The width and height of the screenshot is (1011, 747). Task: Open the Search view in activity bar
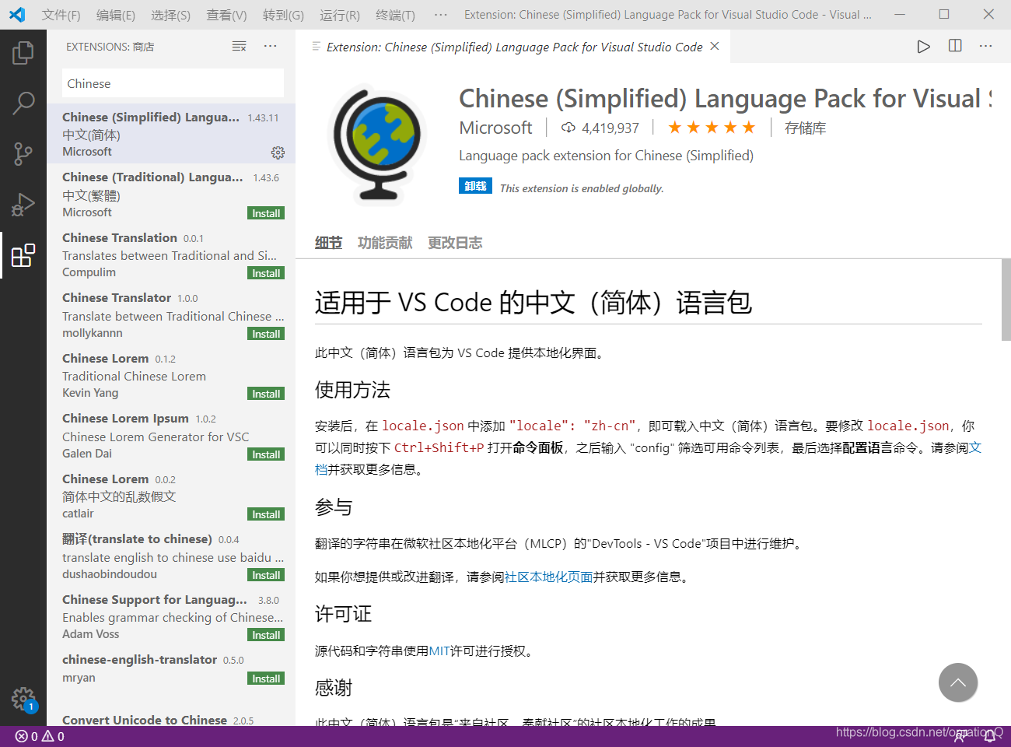pyautogui.click(x=23, y=103)
